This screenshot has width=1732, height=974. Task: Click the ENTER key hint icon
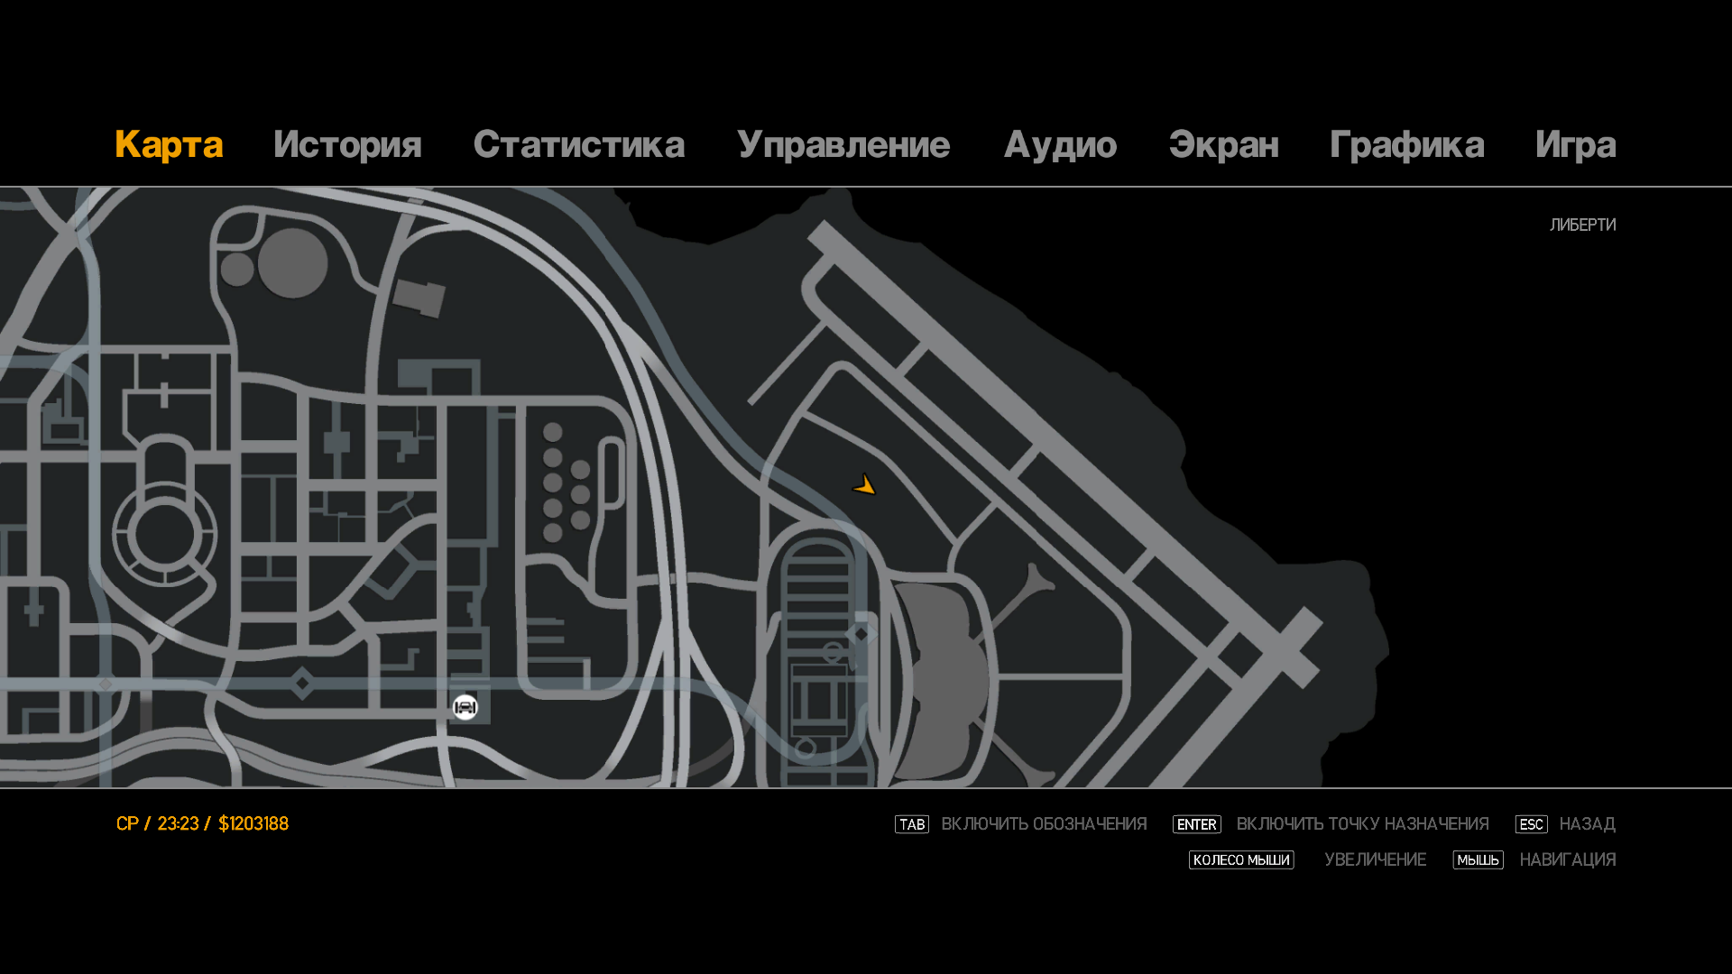[1196, 824]
